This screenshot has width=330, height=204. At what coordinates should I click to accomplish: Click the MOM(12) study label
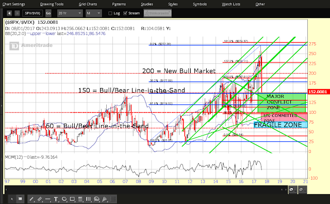[14, 157]
